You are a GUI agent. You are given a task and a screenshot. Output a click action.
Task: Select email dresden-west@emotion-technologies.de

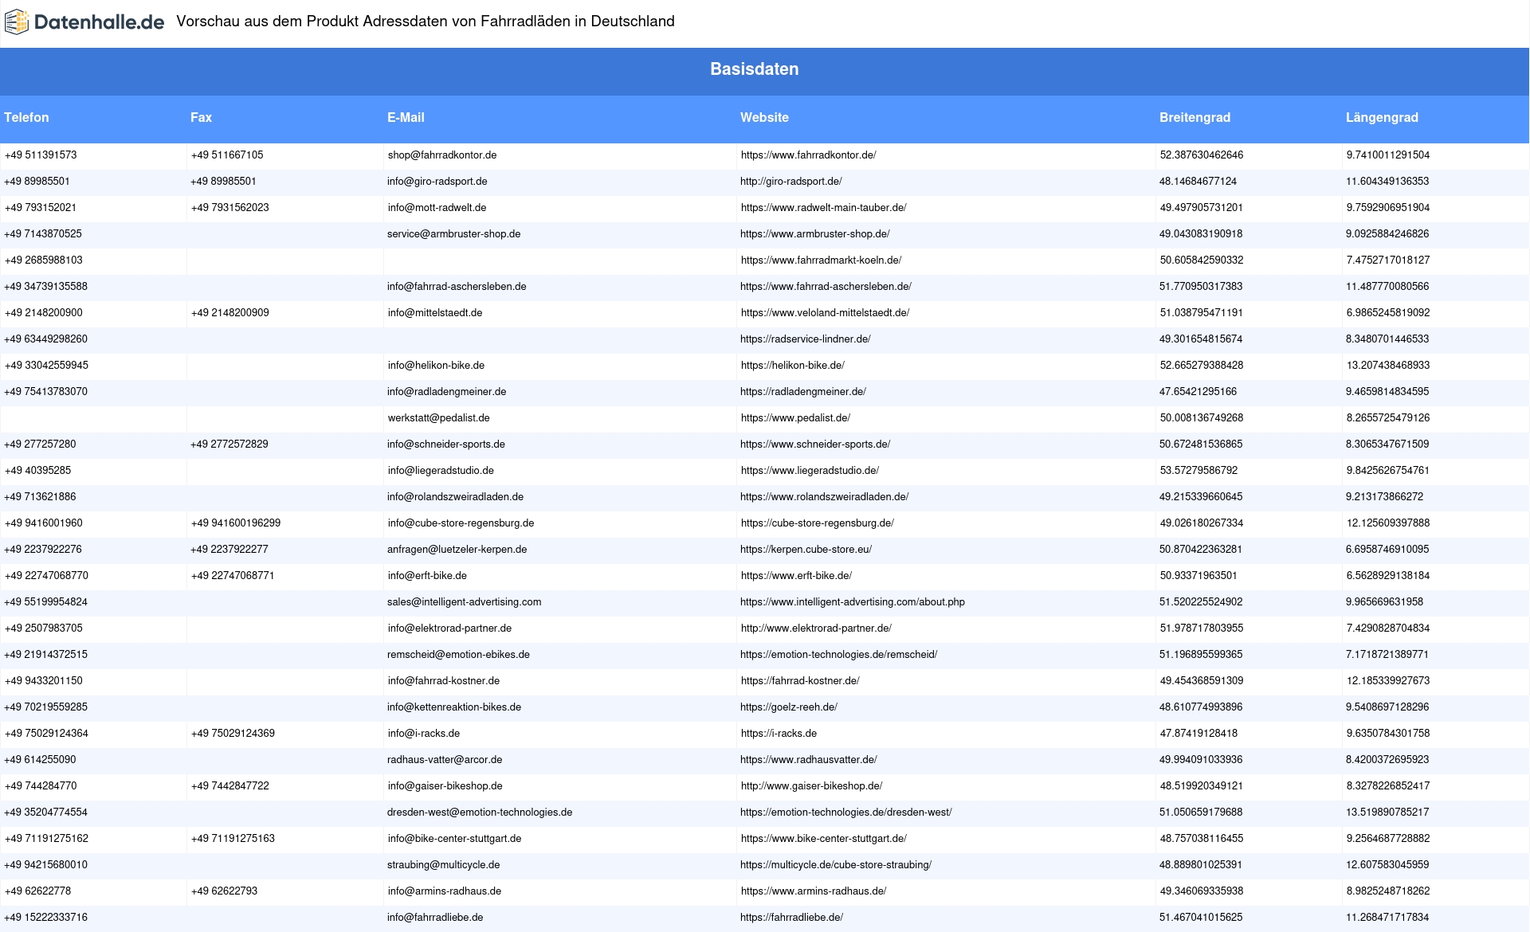pos(480,813)
